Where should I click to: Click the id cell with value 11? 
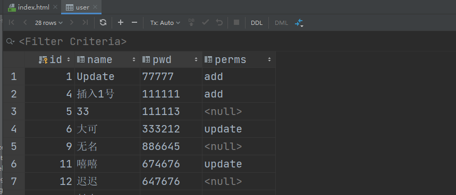(x=50, y=164)
